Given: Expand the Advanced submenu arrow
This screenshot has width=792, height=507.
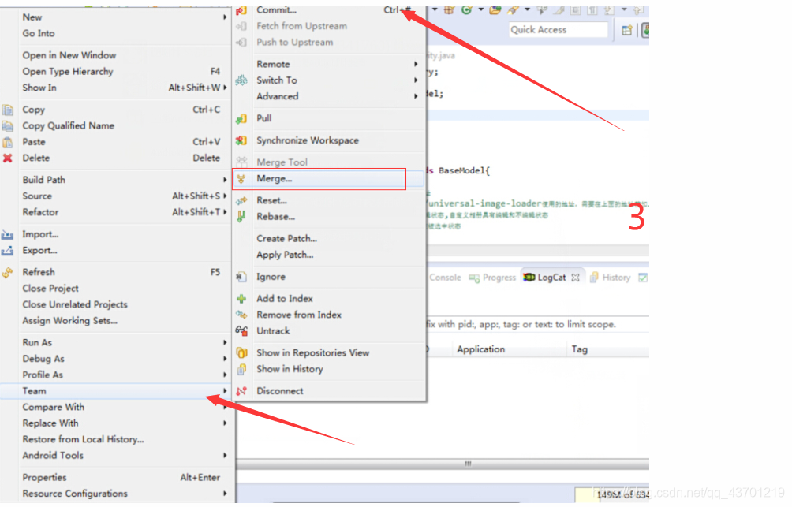Looking at the screenshot, I should [x=416, y=96].
